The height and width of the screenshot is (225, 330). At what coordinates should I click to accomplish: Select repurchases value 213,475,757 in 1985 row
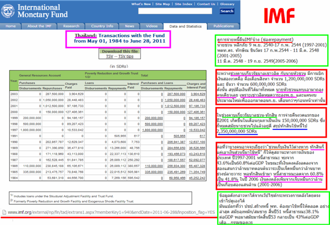pos(55,172)
